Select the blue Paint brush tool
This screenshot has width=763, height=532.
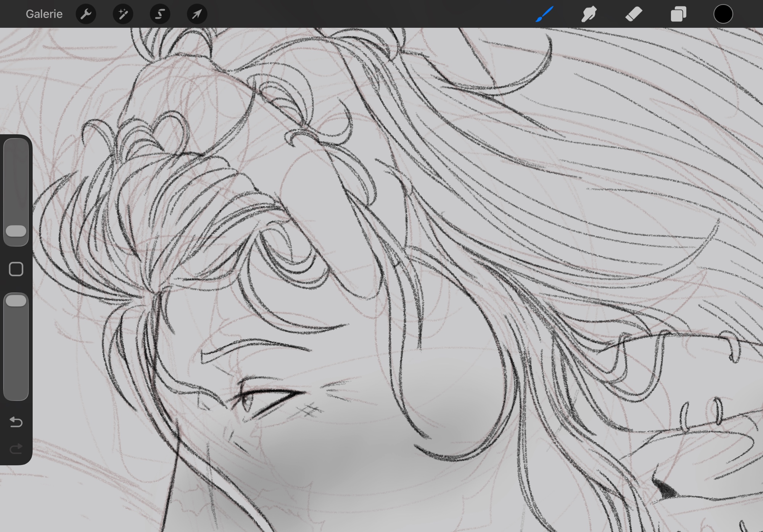tap(544, 14)
